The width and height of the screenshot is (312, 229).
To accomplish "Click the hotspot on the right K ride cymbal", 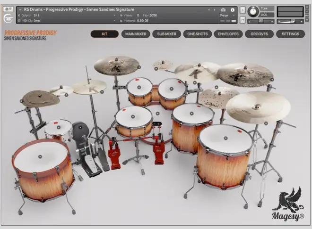I will coord(272,80).
